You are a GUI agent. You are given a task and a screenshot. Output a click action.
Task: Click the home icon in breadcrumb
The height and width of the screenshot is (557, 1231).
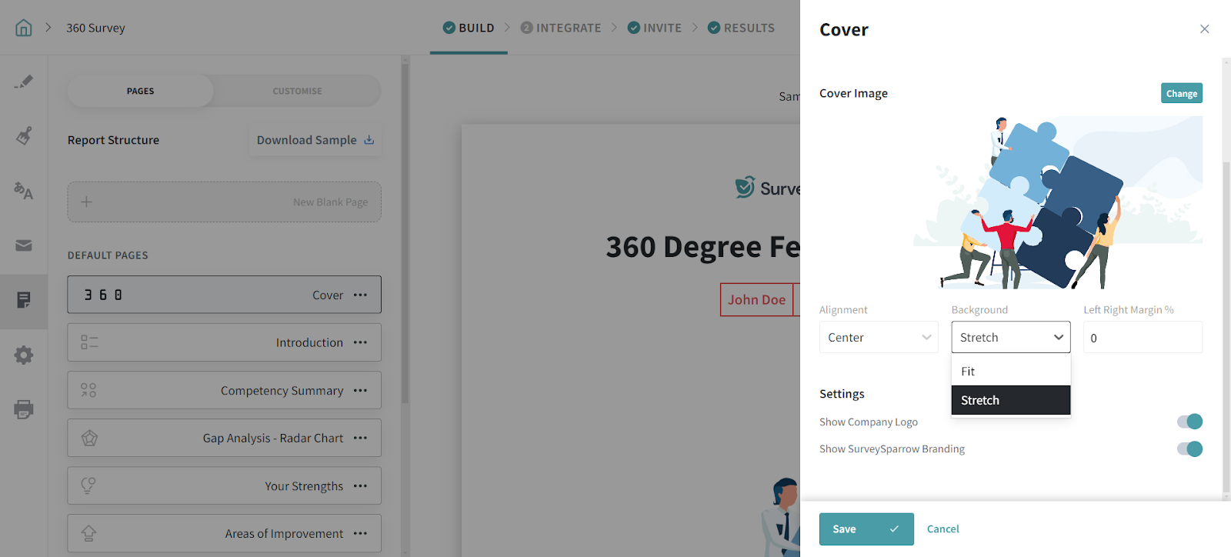coord(24,28)
